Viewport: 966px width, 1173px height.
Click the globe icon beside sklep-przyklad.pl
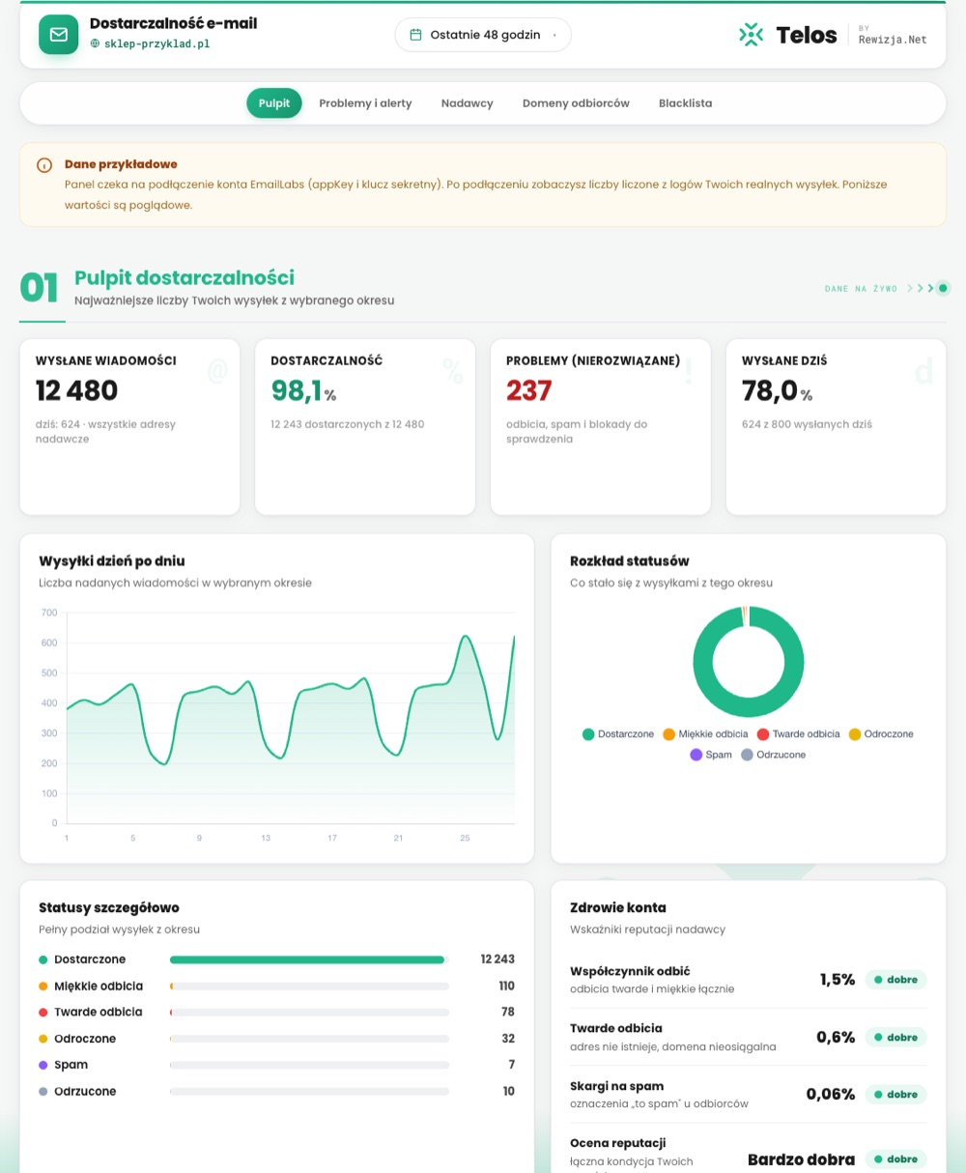pos(95,43)
